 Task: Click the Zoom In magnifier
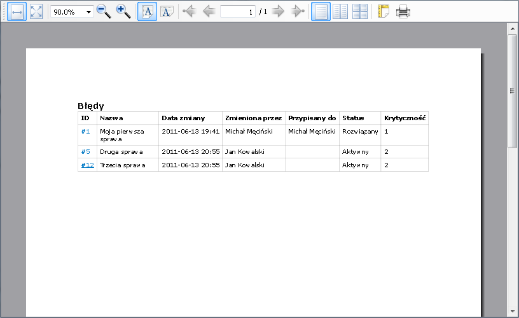[x=123, y=11]
